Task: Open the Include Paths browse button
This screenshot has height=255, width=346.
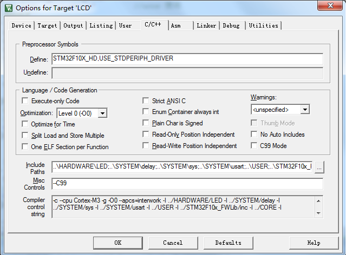Action: (x=319, y=167)
